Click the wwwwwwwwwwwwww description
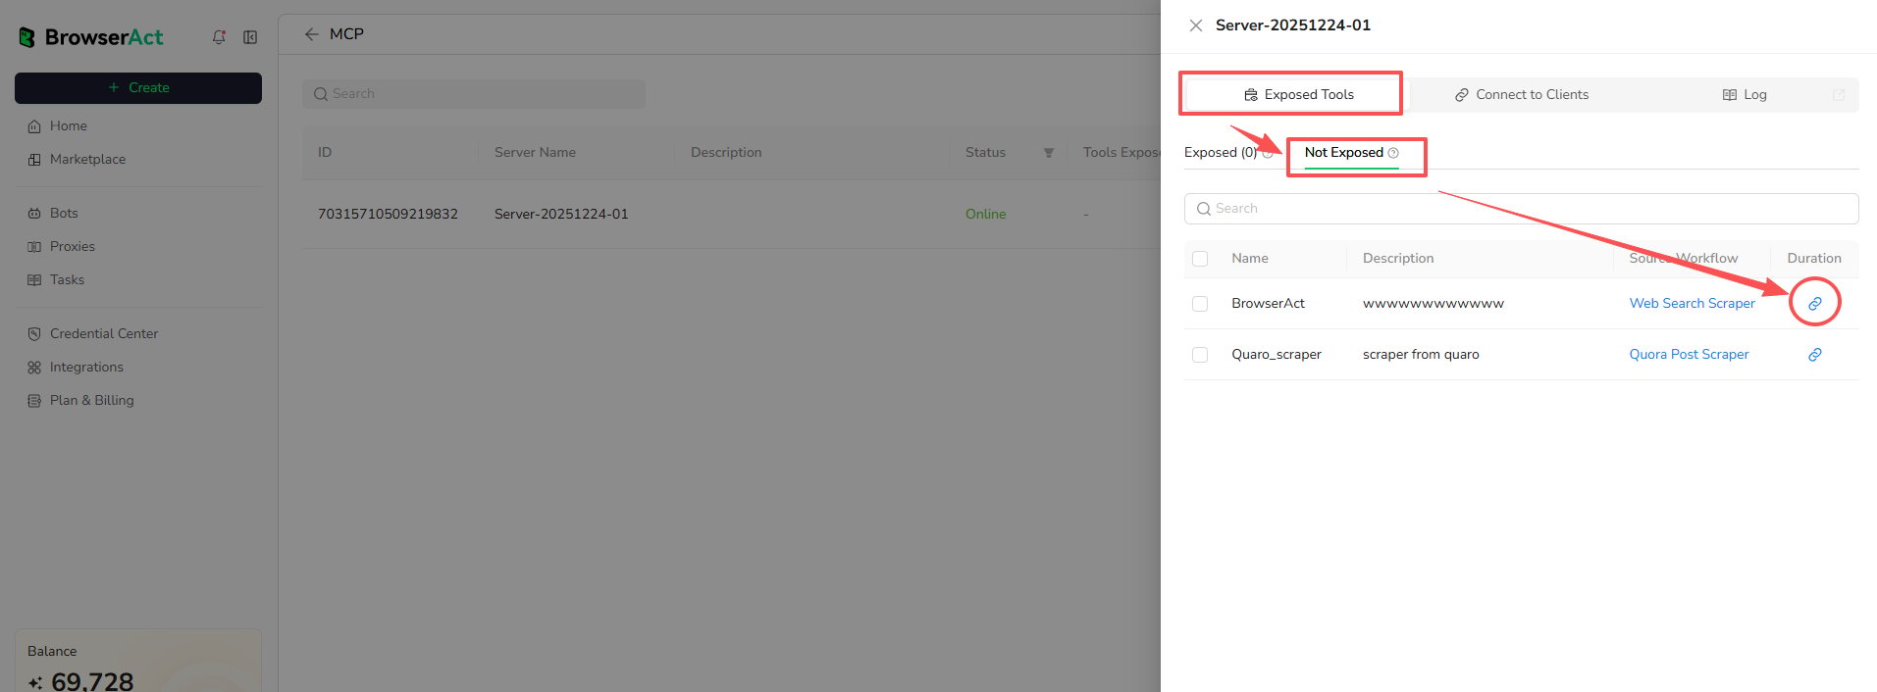The height and width of the screenshot is (692, 1877). coord(1434,303)
